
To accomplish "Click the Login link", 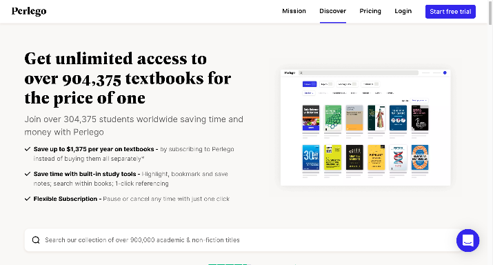I will click(403, 11).
